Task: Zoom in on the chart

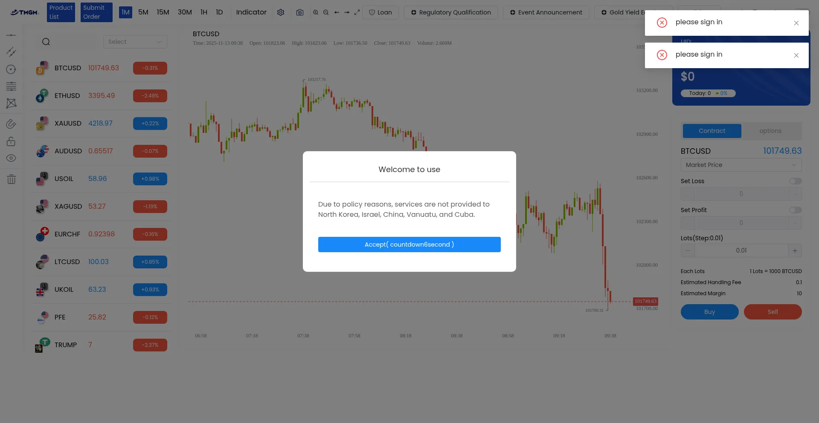Action: click(316, 12)
